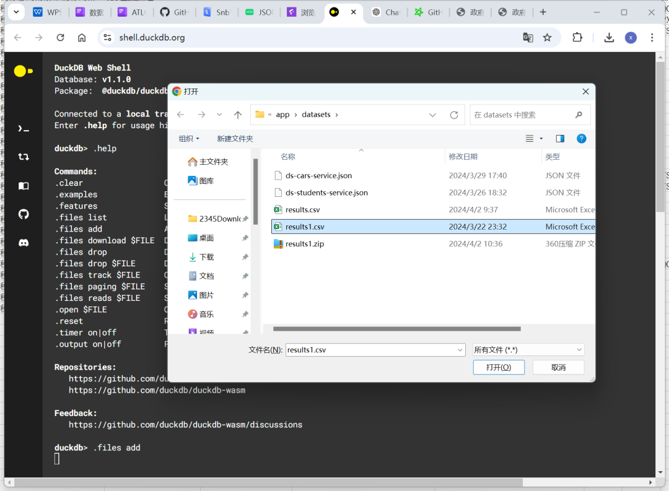Toggle the preview pane in the open dialog
Viewport: 669px width, 491px height.
[559, 138]
